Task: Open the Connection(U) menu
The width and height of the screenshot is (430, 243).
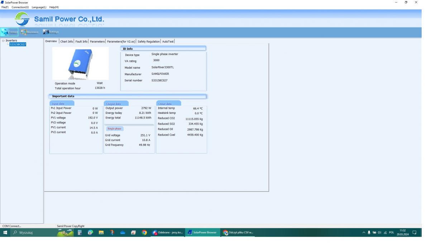Action: click(x=20, y=7)
